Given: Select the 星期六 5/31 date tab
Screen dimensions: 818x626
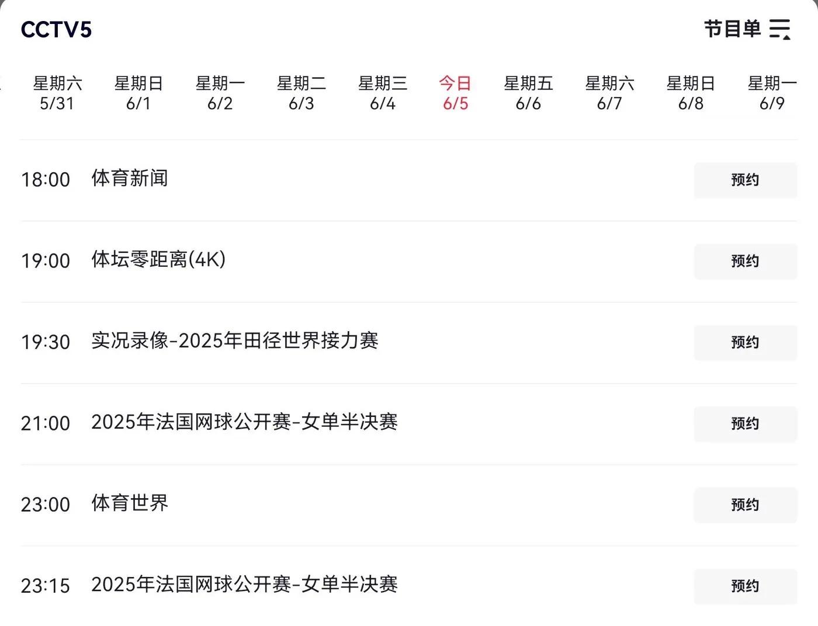Looking at the screenshot, I should pyautogui.click(x=57, y=93).
